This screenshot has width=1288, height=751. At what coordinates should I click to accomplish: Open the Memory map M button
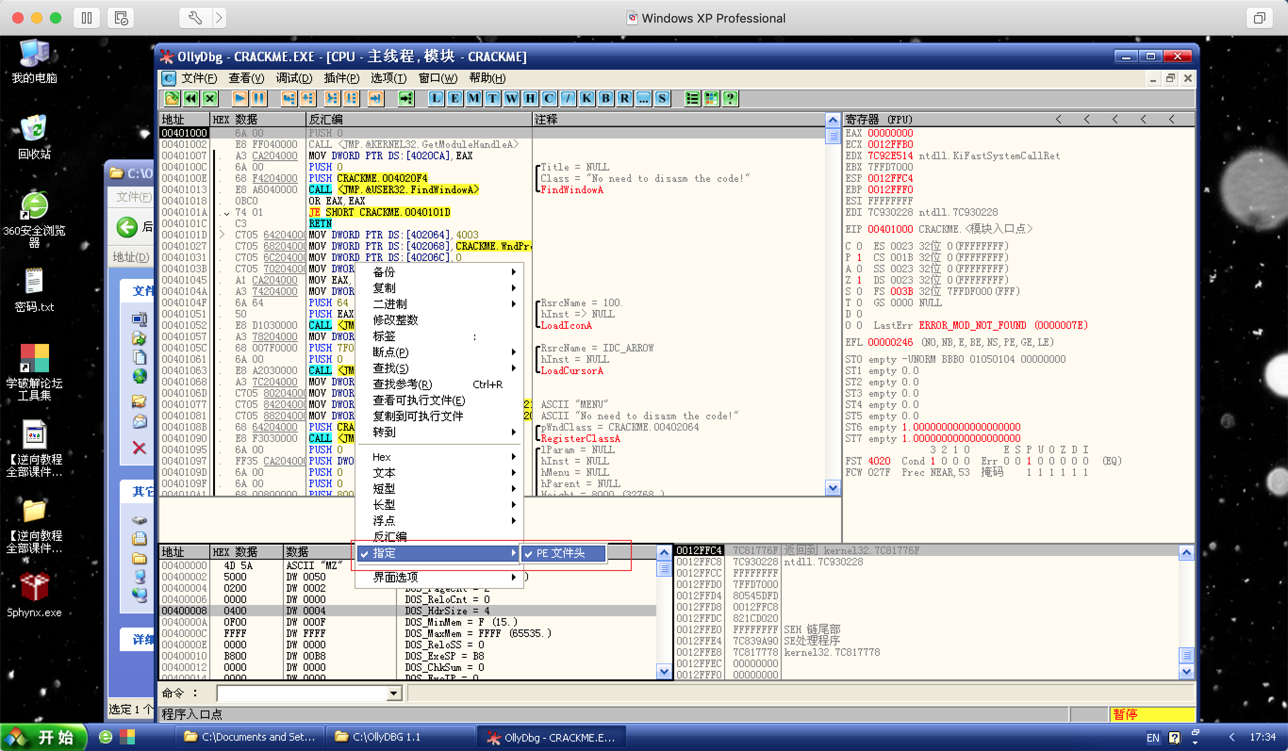pyautogui.click(x=473, y=98)
